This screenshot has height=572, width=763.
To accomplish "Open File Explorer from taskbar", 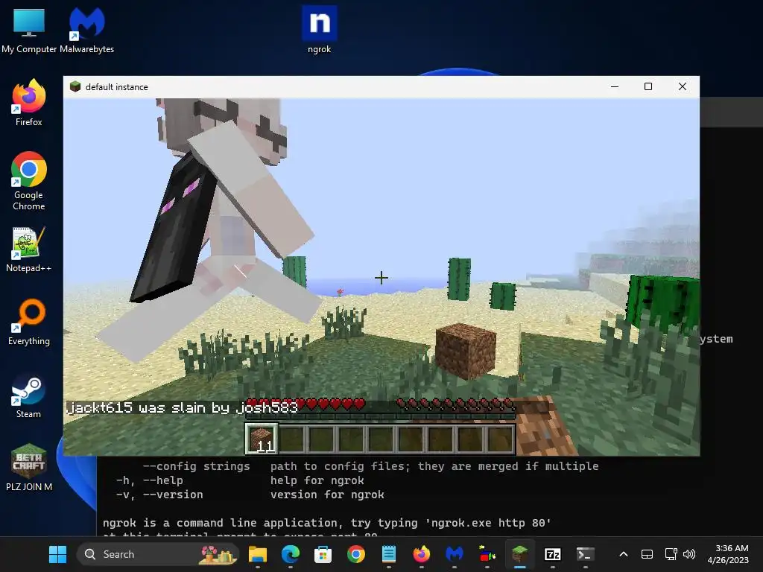I will click(257, 554).
